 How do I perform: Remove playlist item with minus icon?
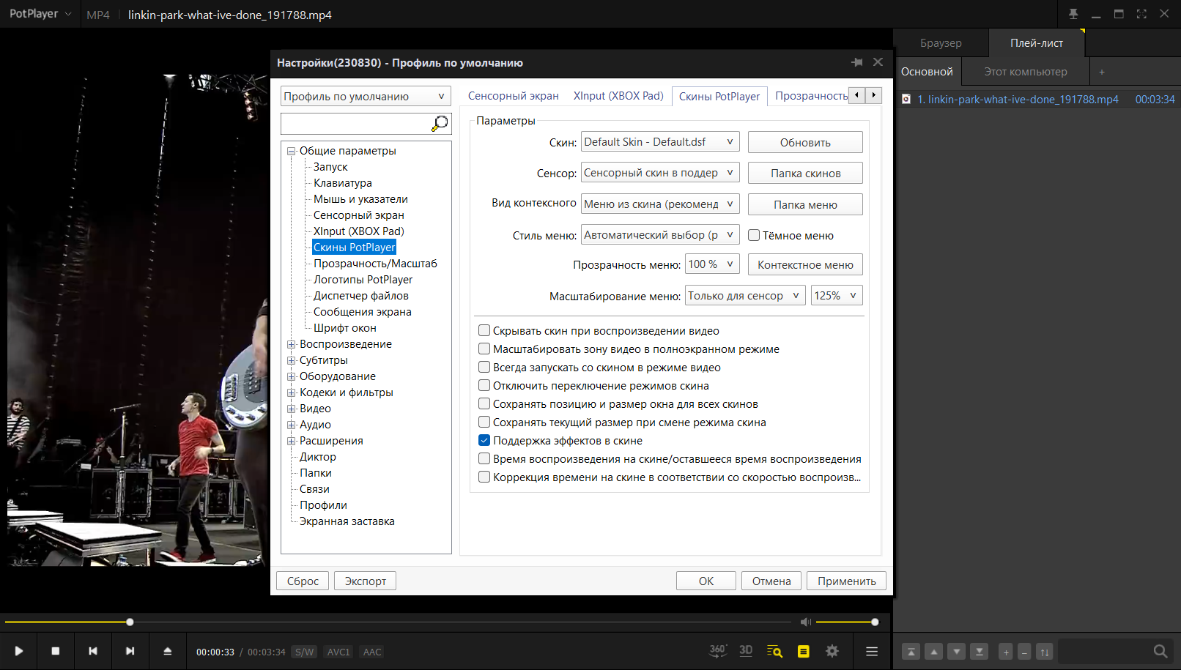pos(1025,651)
